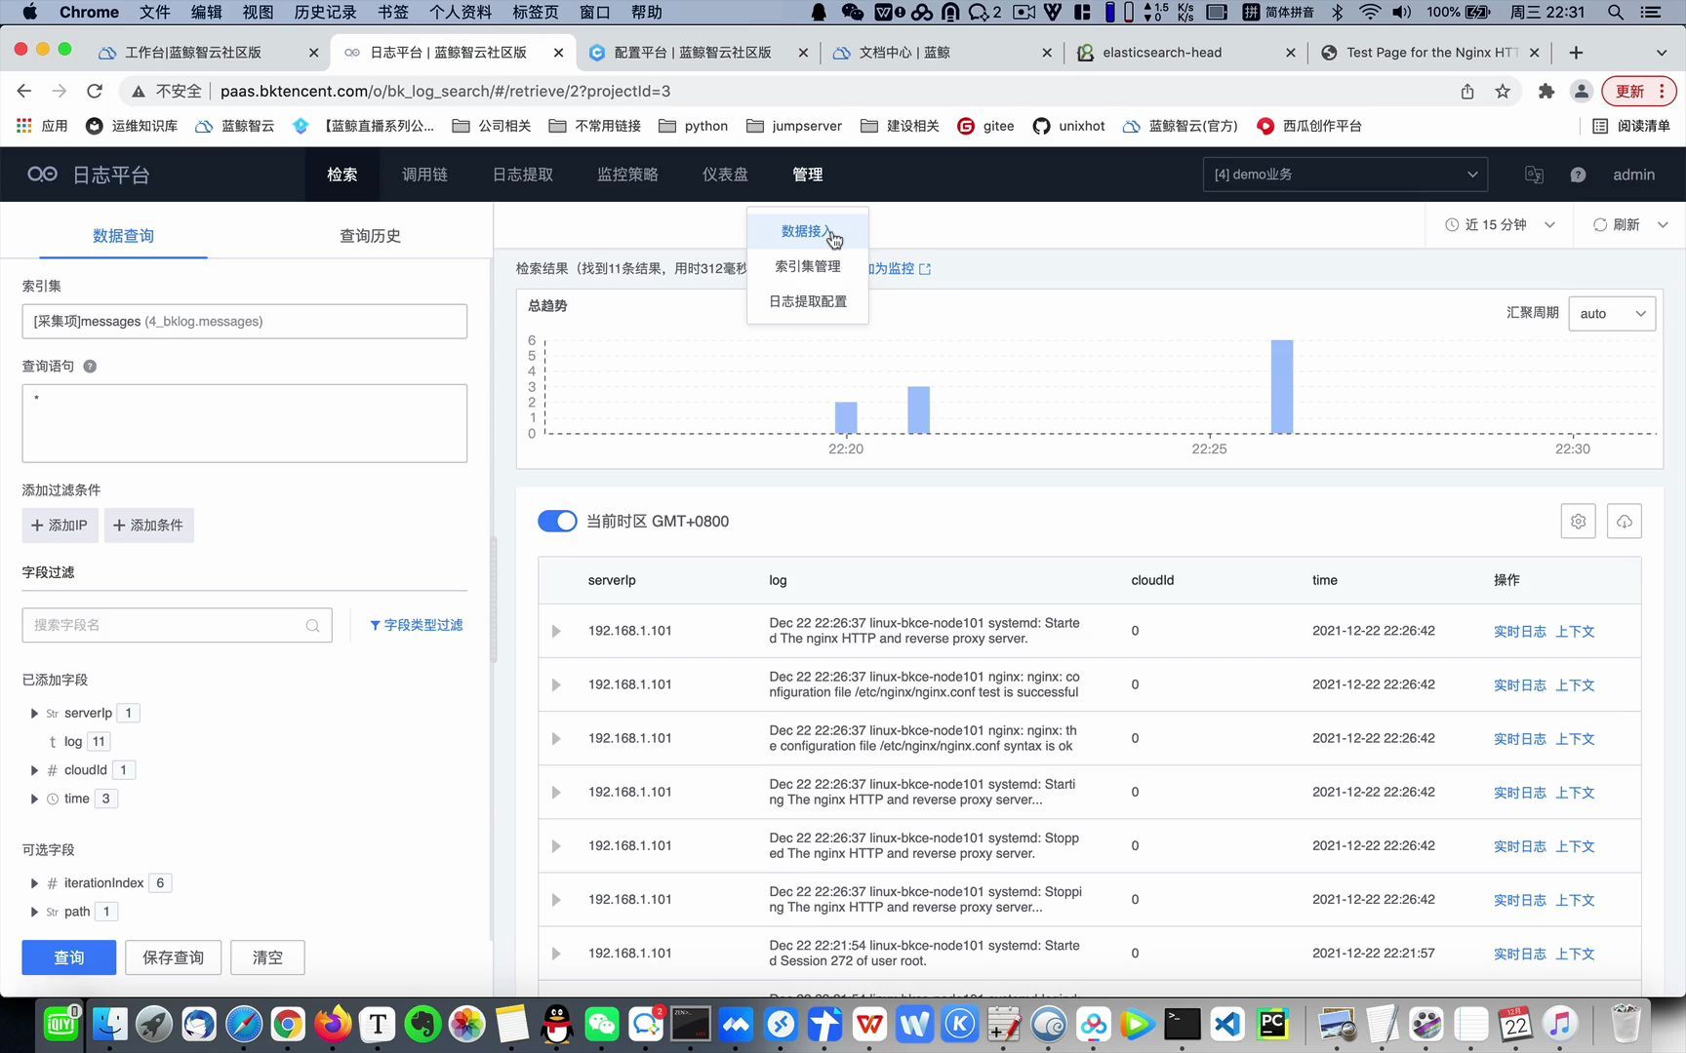Open the 仪表盘 navigation item

pyautogui.click(x=725, y=175)
